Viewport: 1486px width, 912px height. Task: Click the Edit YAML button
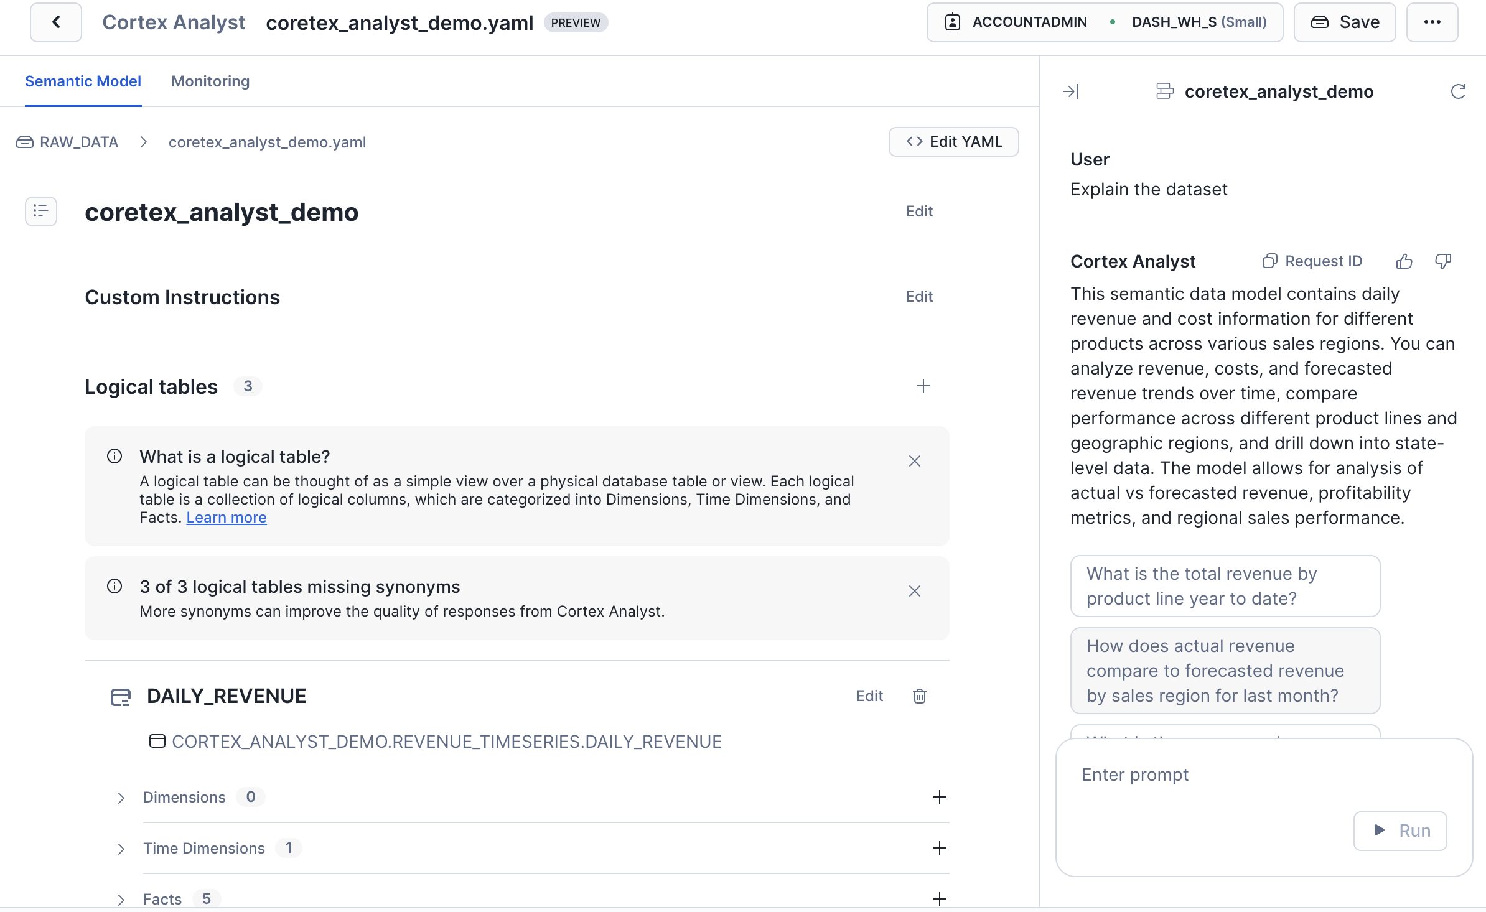coord(953,142)
